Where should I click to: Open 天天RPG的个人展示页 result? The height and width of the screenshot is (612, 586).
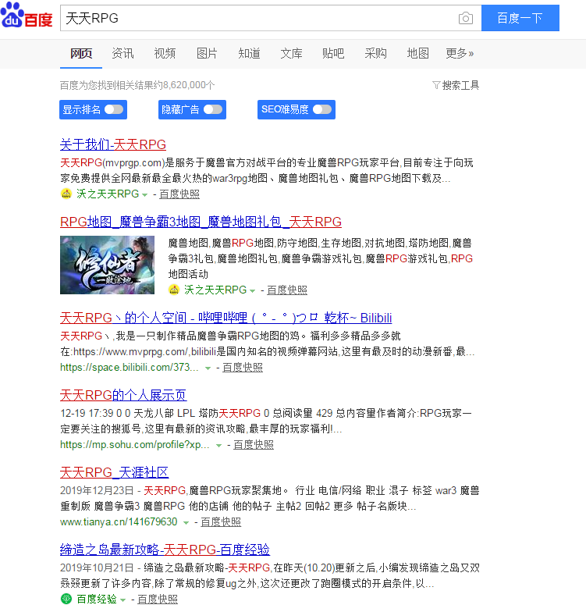pos(123,395)
